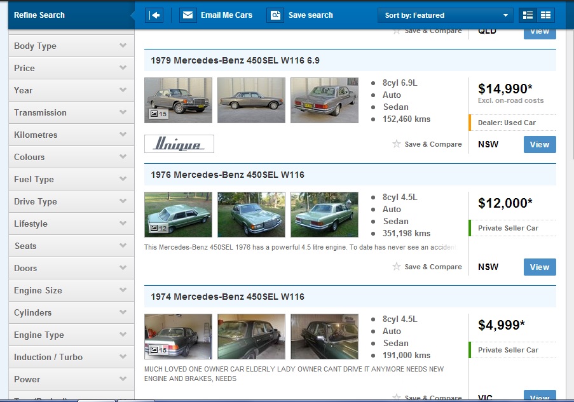View the 1976 Mercedes-Benz $12,000 listing
The width and height of the screenshot is (574, 402).
pyautogui.click(x=540, y=267)
